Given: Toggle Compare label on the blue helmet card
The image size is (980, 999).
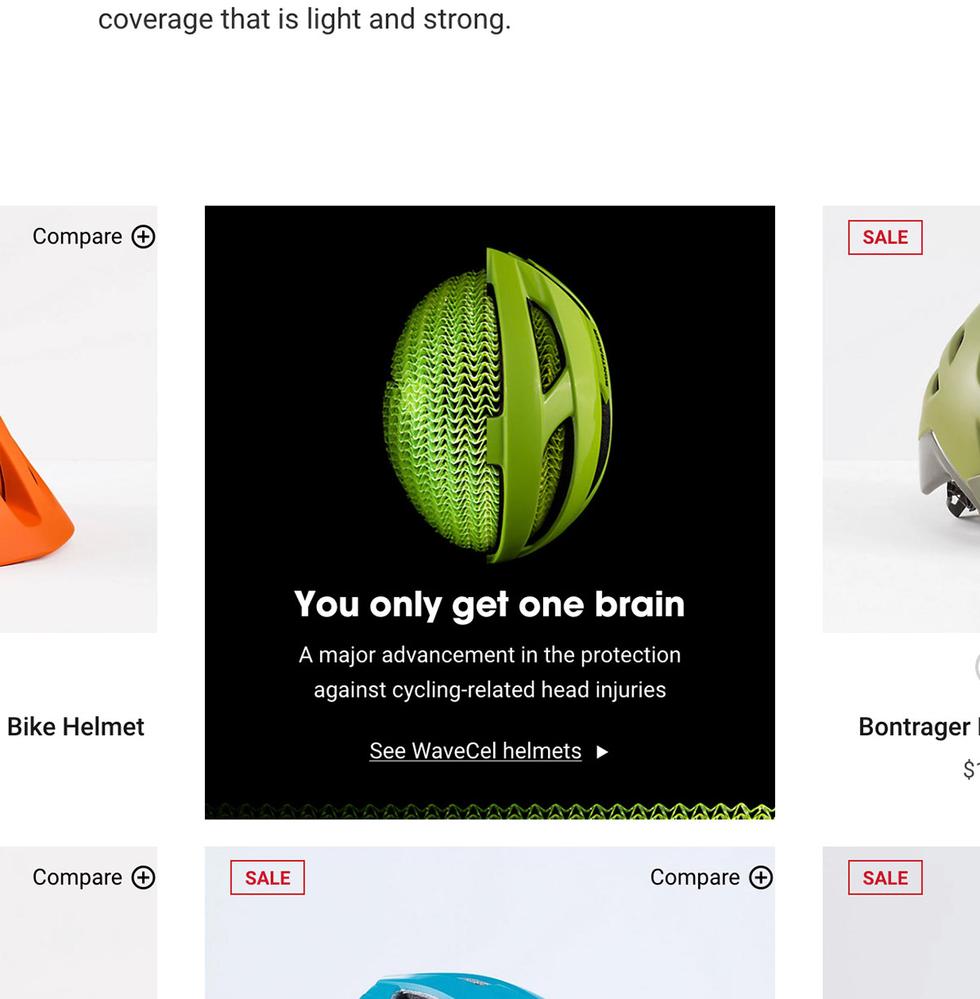Looking at the screenshot, I should 695,877.
